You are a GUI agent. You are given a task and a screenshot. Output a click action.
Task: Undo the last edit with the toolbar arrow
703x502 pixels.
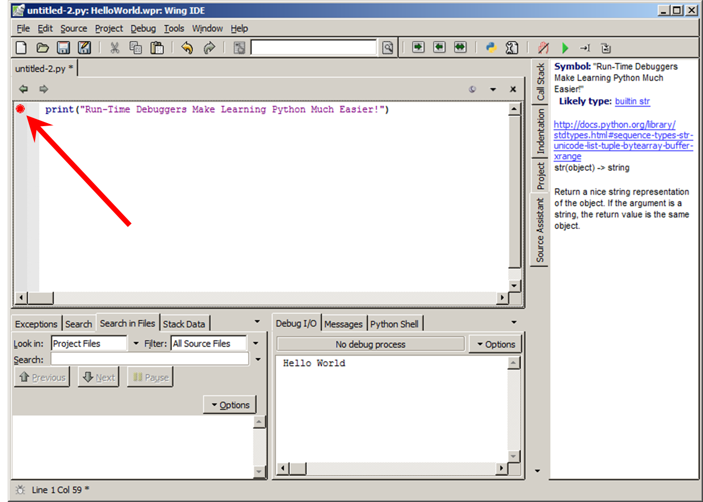coord(187,48)
